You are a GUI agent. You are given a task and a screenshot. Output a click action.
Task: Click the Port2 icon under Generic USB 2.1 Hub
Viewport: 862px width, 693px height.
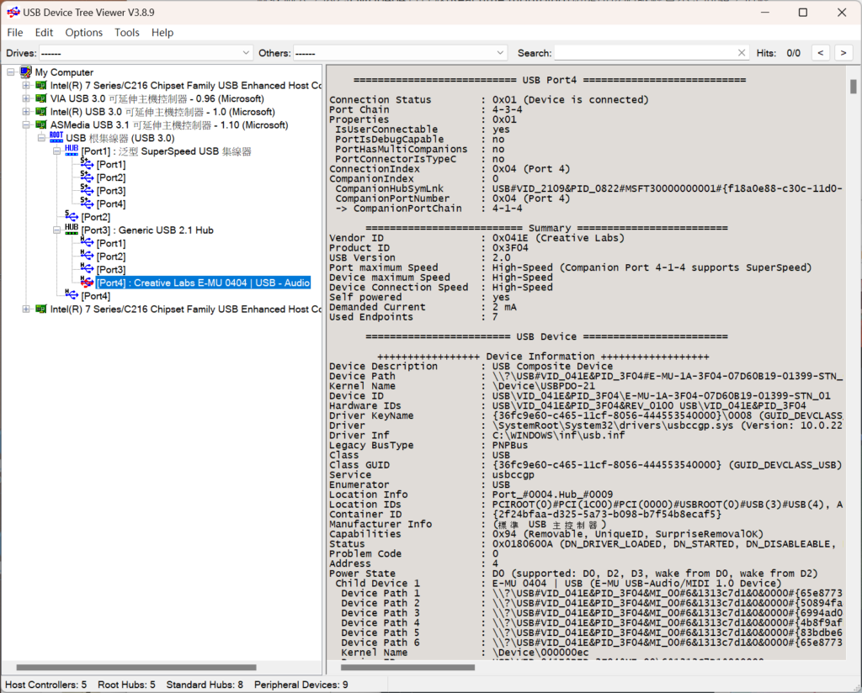pos(87,256)
